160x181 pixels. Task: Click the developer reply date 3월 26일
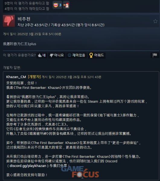tap(71, 77)
